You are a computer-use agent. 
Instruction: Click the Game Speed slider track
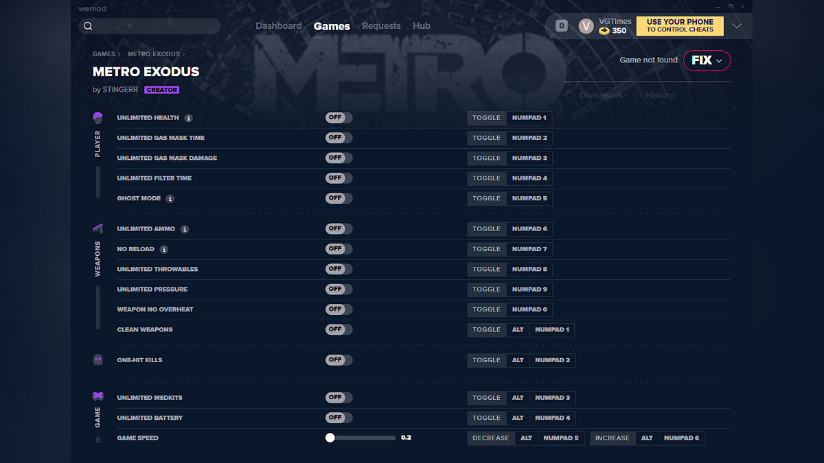point(361,438)
